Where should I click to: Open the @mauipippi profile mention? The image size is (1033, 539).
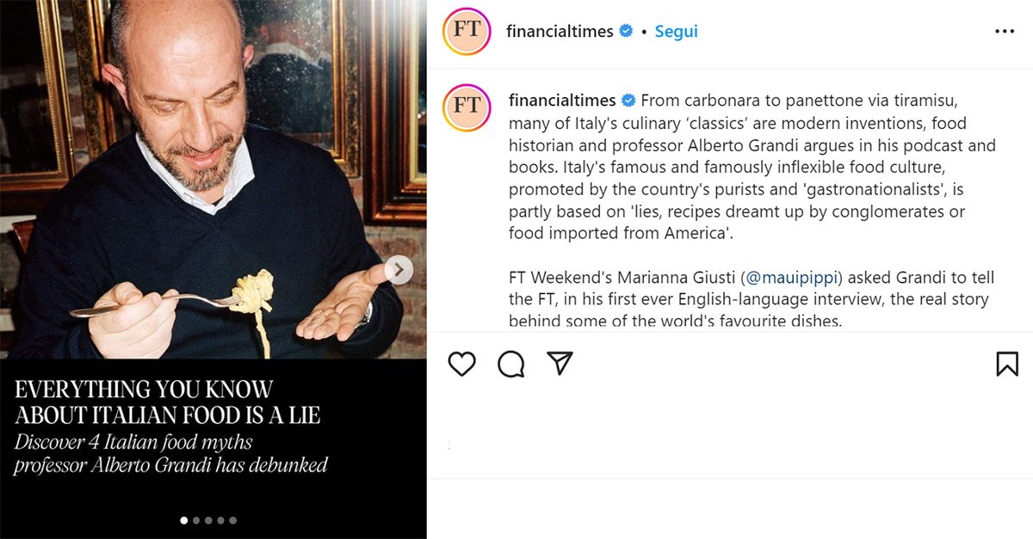(x=791, y=278)
